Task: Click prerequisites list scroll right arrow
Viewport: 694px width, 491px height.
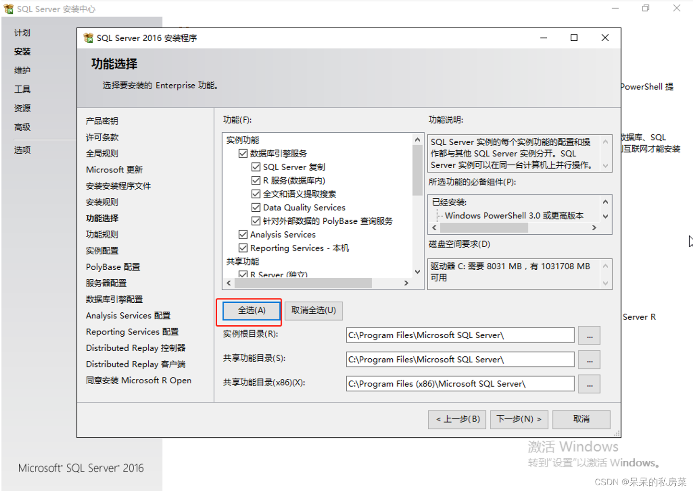Action: (594, 228)
